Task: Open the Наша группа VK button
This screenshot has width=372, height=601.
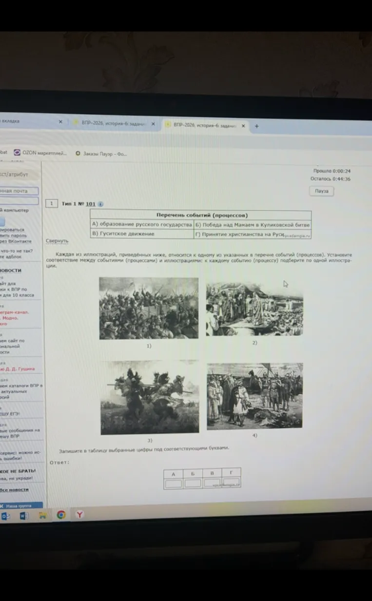Action: [x=21, y=505]
